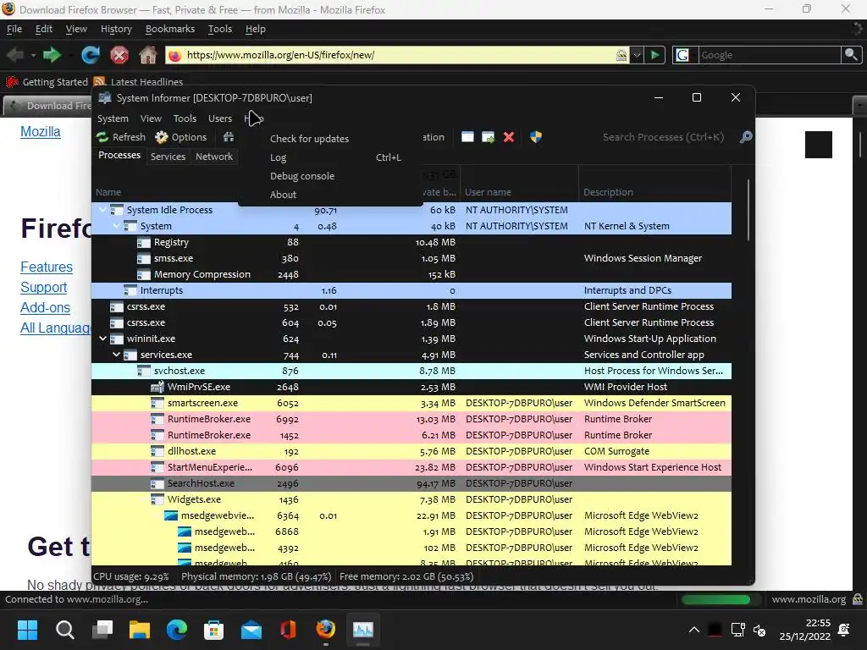Open the Getting Started bookmark

coord(47,82)
